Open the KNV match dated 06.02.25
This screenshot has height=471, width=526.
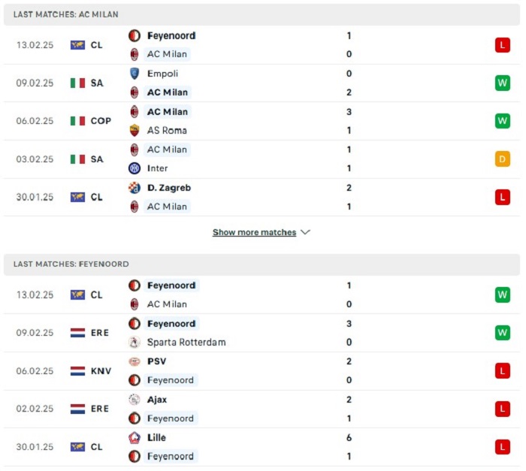pyautogui.click(x=261, y=371)
